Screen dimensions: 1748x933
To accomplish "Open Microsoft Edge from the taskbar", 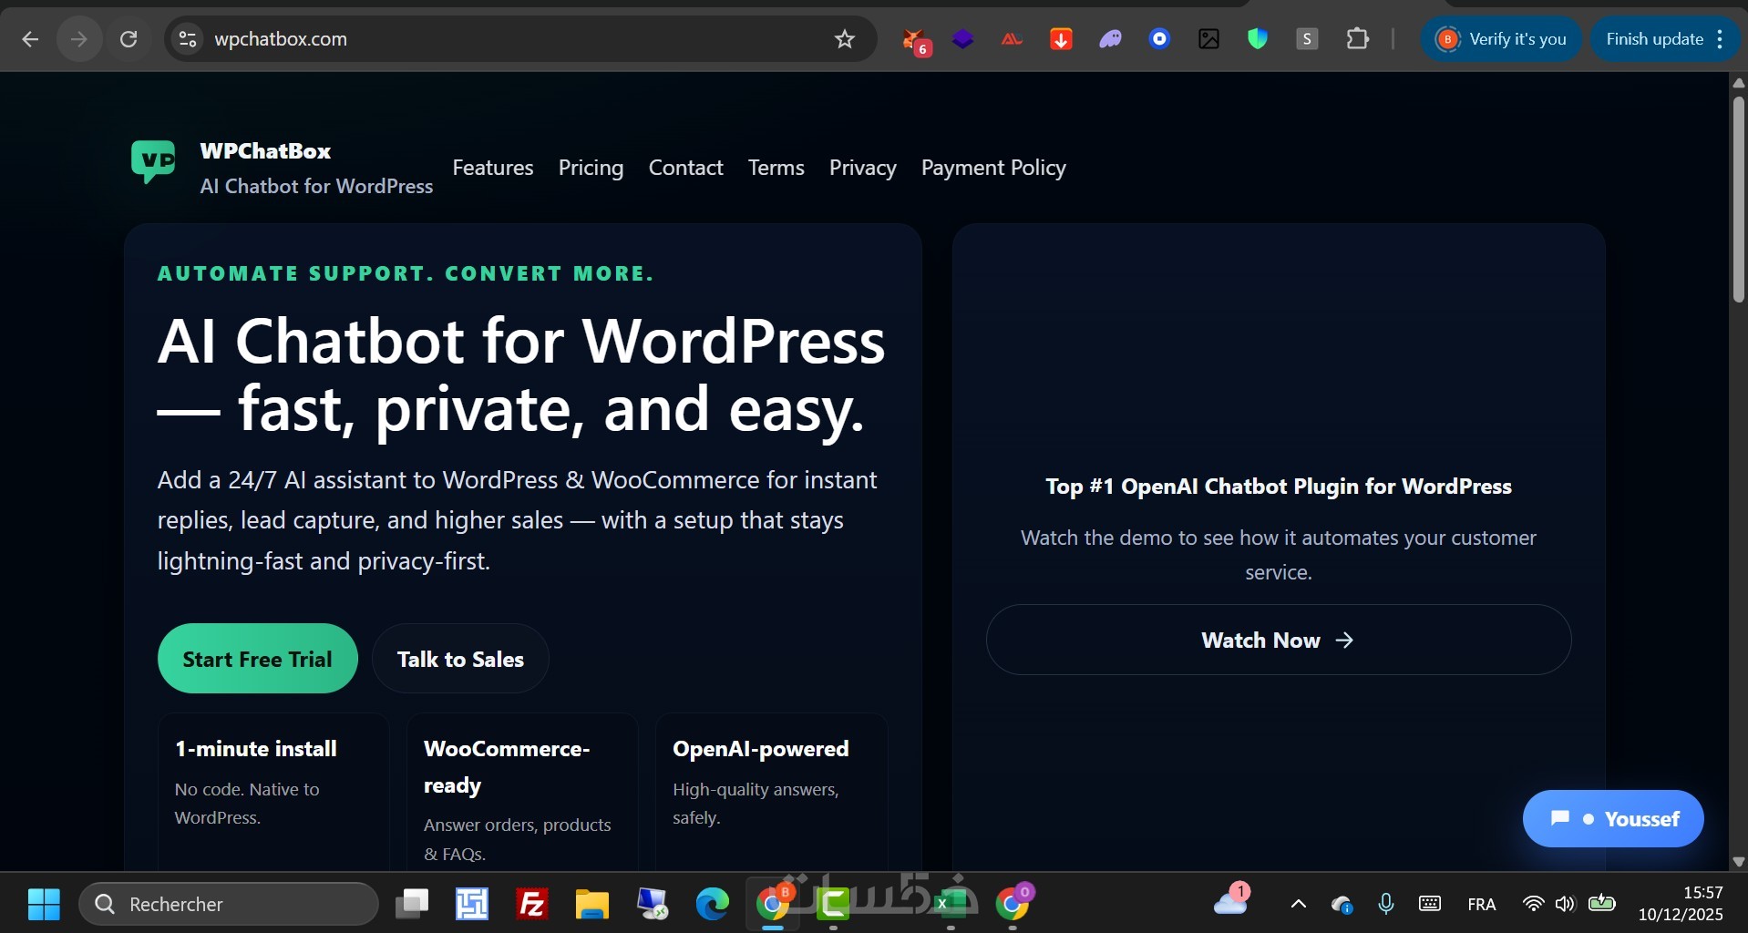I will click(713, 904).
